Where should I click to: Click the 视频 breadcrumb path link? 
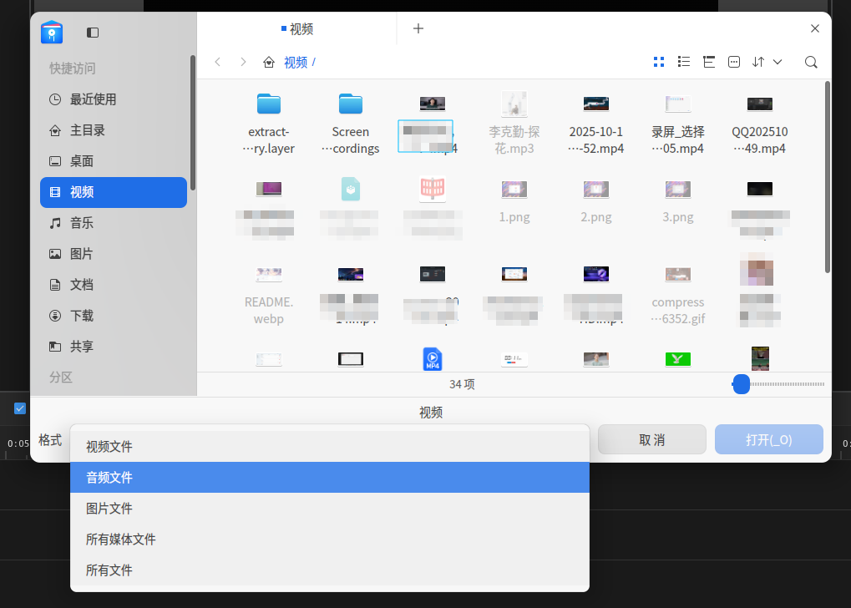pos(296,63)
